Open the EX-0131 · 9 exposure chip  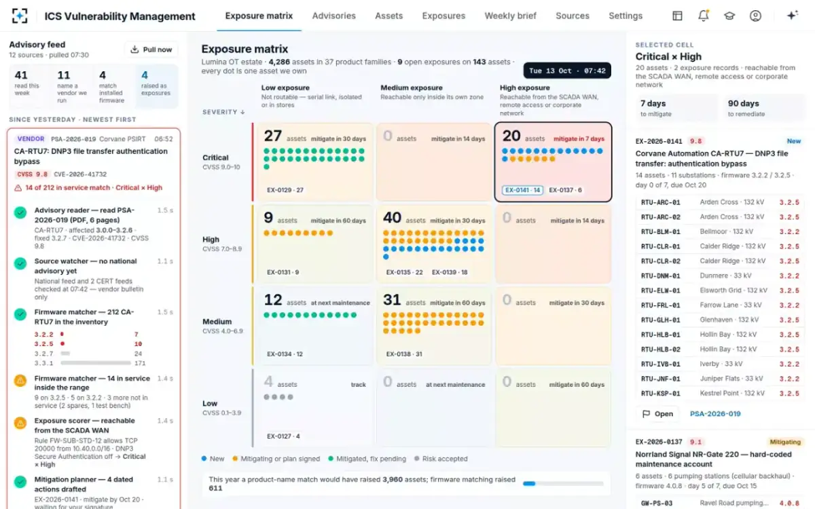283,272
